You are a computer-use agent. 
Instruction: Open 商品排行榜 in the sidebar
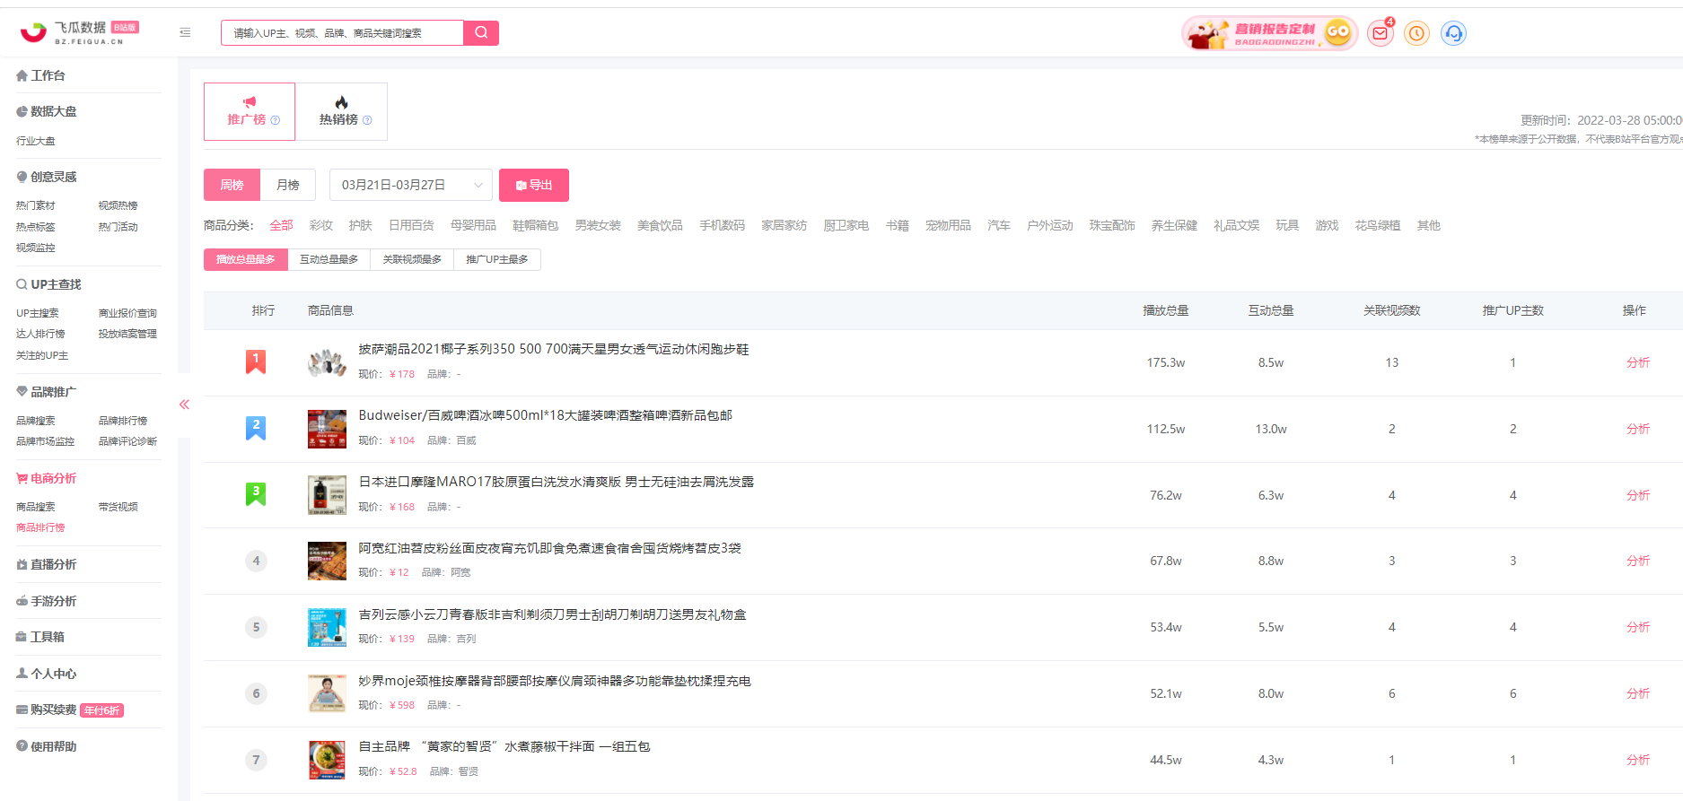(40, 527)
